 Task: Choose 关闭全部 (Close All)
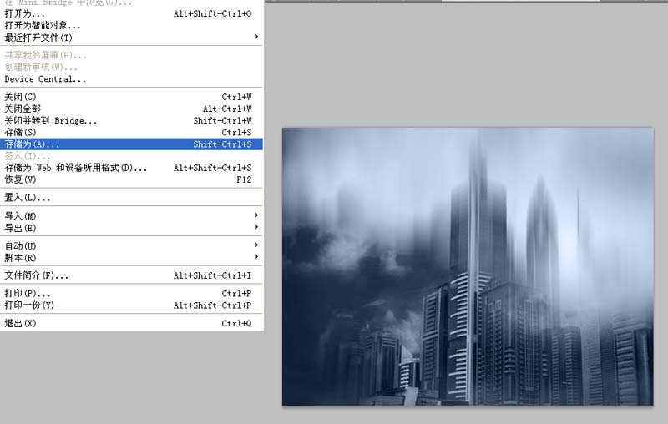[23, 109]
